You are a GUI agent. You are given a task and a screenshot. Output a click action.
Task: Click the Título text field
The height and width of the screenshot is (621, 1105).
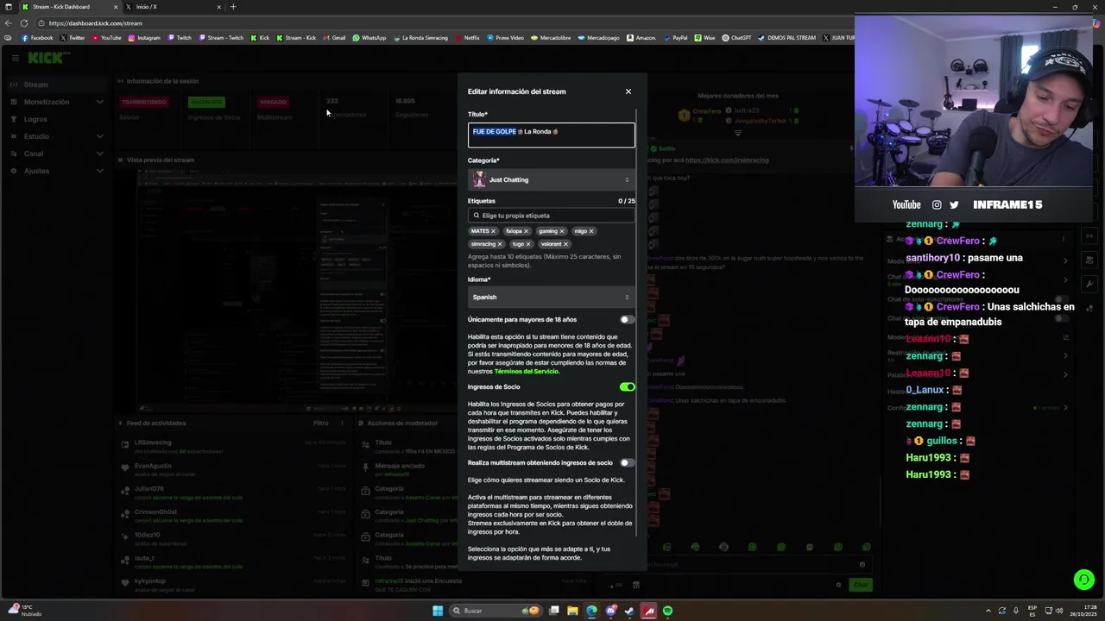[551, 135]
